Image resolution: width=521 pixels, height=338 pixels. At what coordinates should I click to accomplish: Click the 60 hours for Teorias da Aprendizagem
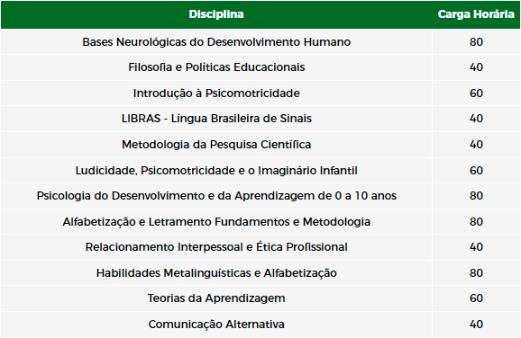tap(476, 298)
